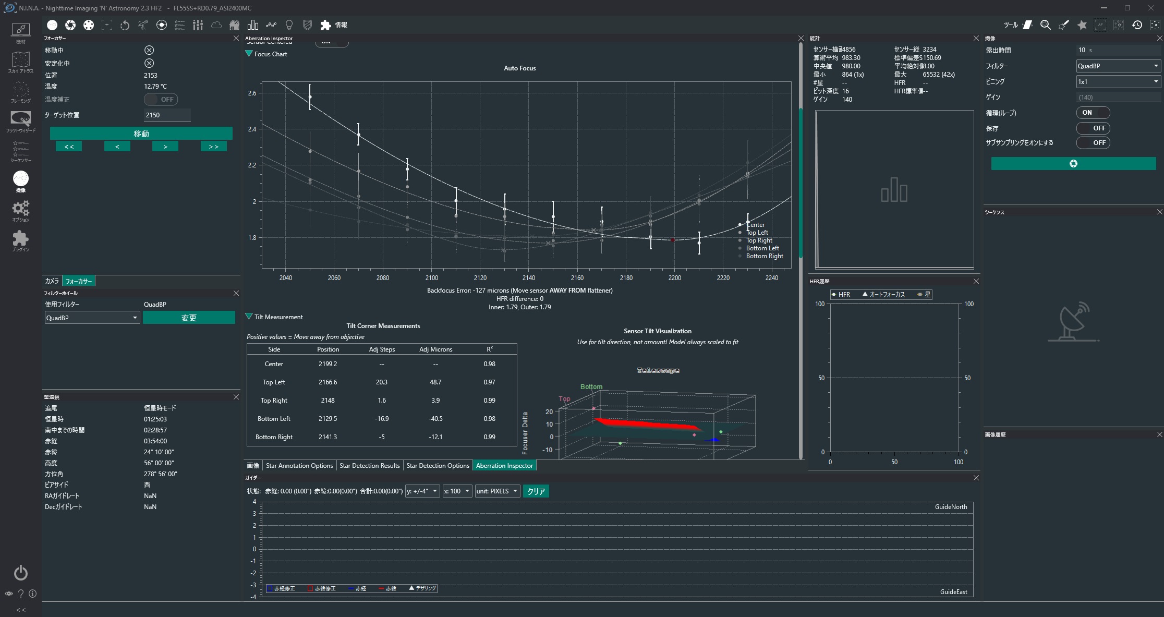1164x617 pixels.
Task: Click Aberration Inspector vertical scrollbar
Action: (801, 183)
